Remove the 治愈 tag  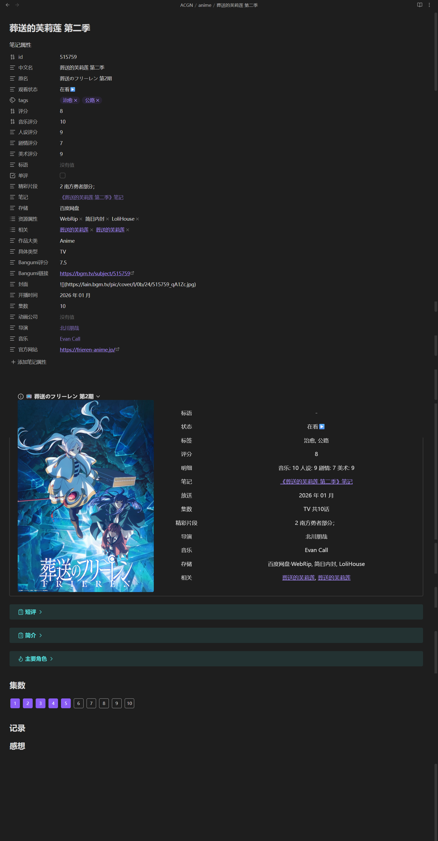tap(75, 100)
